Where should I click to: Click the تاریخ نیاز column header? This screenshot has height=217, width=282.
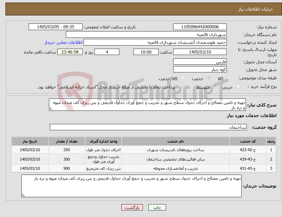click(30, 141)
